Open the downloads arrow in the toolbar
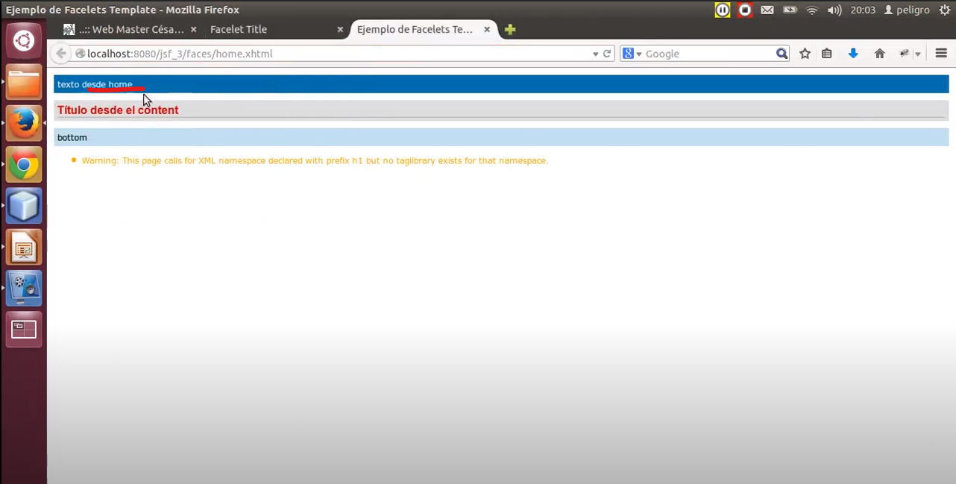Image resolution: width=956 pixels, height=484 pixels. (x=853, y=54)
